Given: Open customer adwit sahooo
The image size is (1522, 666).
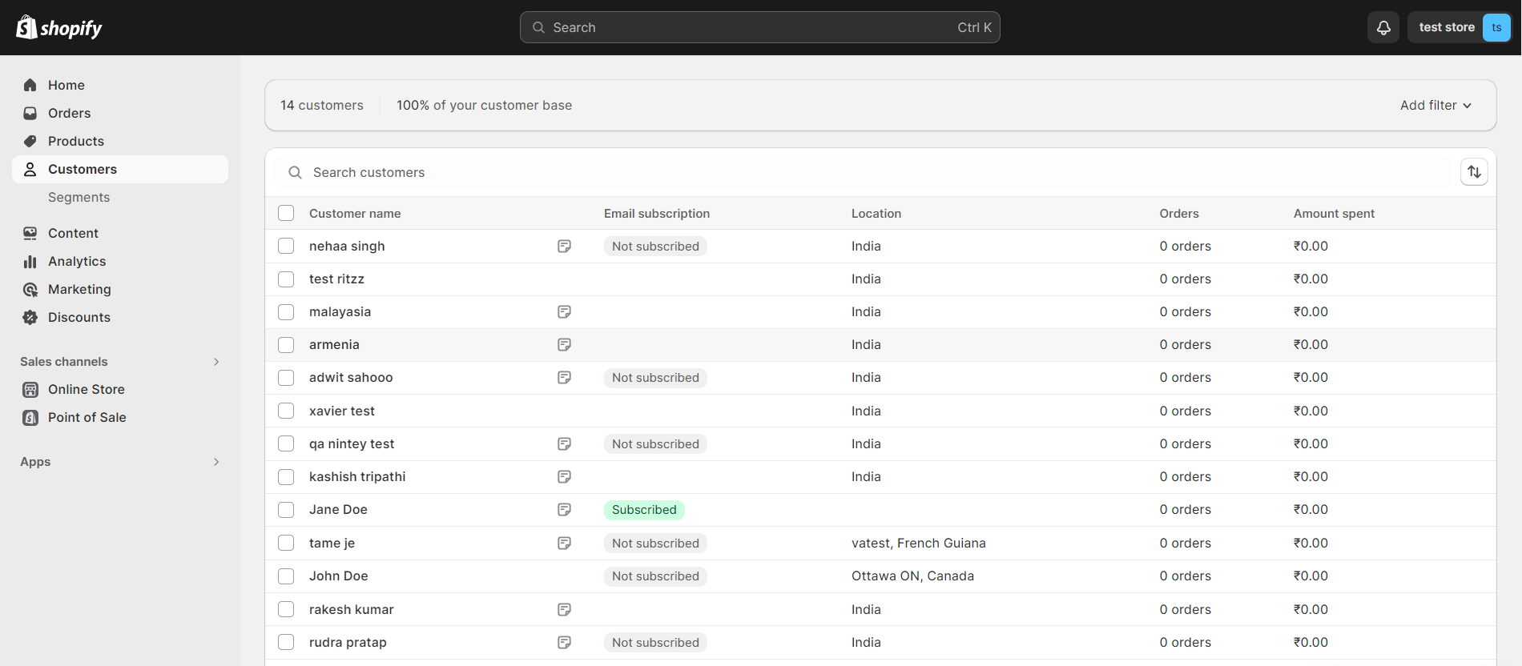Looking at the screenshot, I should (x=351, y=377).
